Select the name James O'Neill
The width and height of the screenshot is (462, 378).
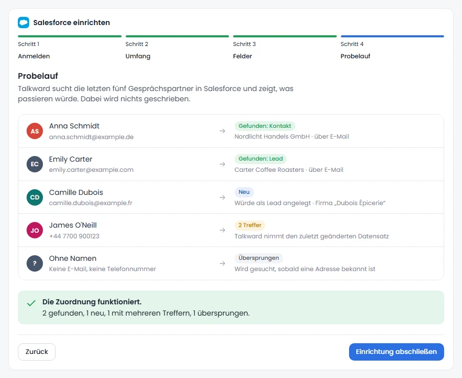click(x=73, y=225)
